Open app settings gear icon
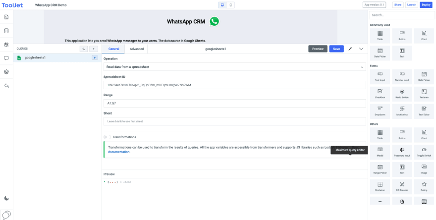Viewport: 436px width, 220px height. tap(6, 72)
